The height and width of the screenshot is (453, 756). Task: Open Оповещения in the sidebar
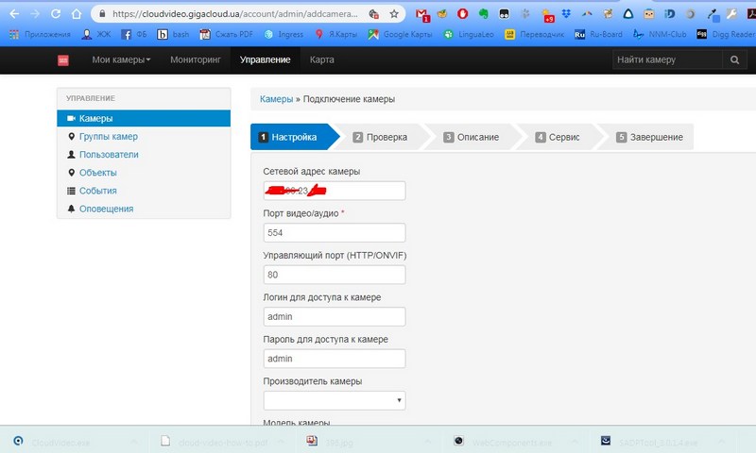click(106, 209)
